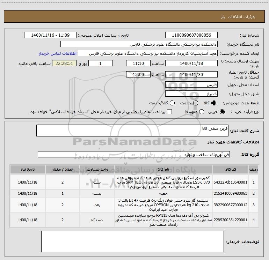This screenshot has height=260, width=269.
Task: Click the unit cell بسته in row 2
Action: (x=97, y=193)
